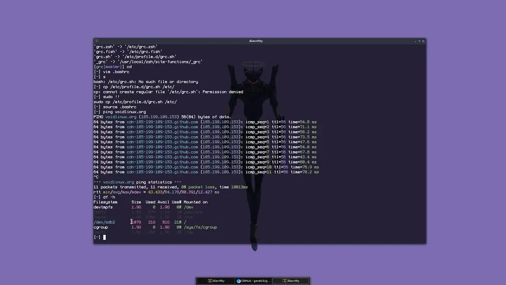Open the GitHub - garabik browser taskbar entry
This screenshot has width=506, height=285.
coord(253,281)
